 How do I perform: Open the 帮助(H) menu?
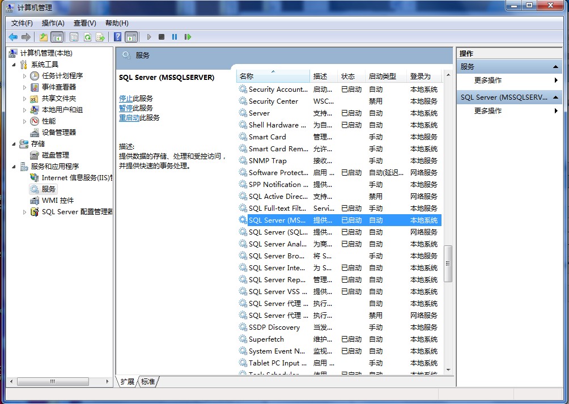pos(117,23)
